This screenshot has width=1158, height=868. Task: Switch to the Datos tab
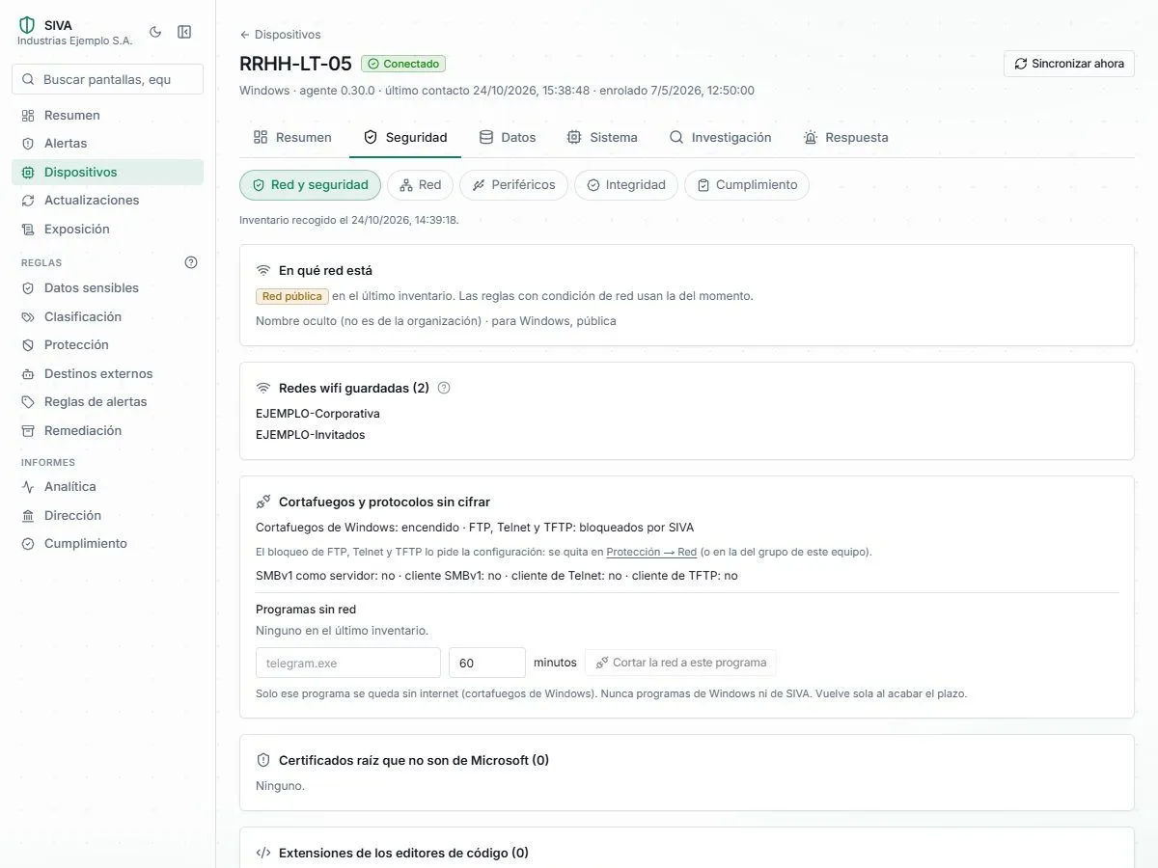click(508, 137)
